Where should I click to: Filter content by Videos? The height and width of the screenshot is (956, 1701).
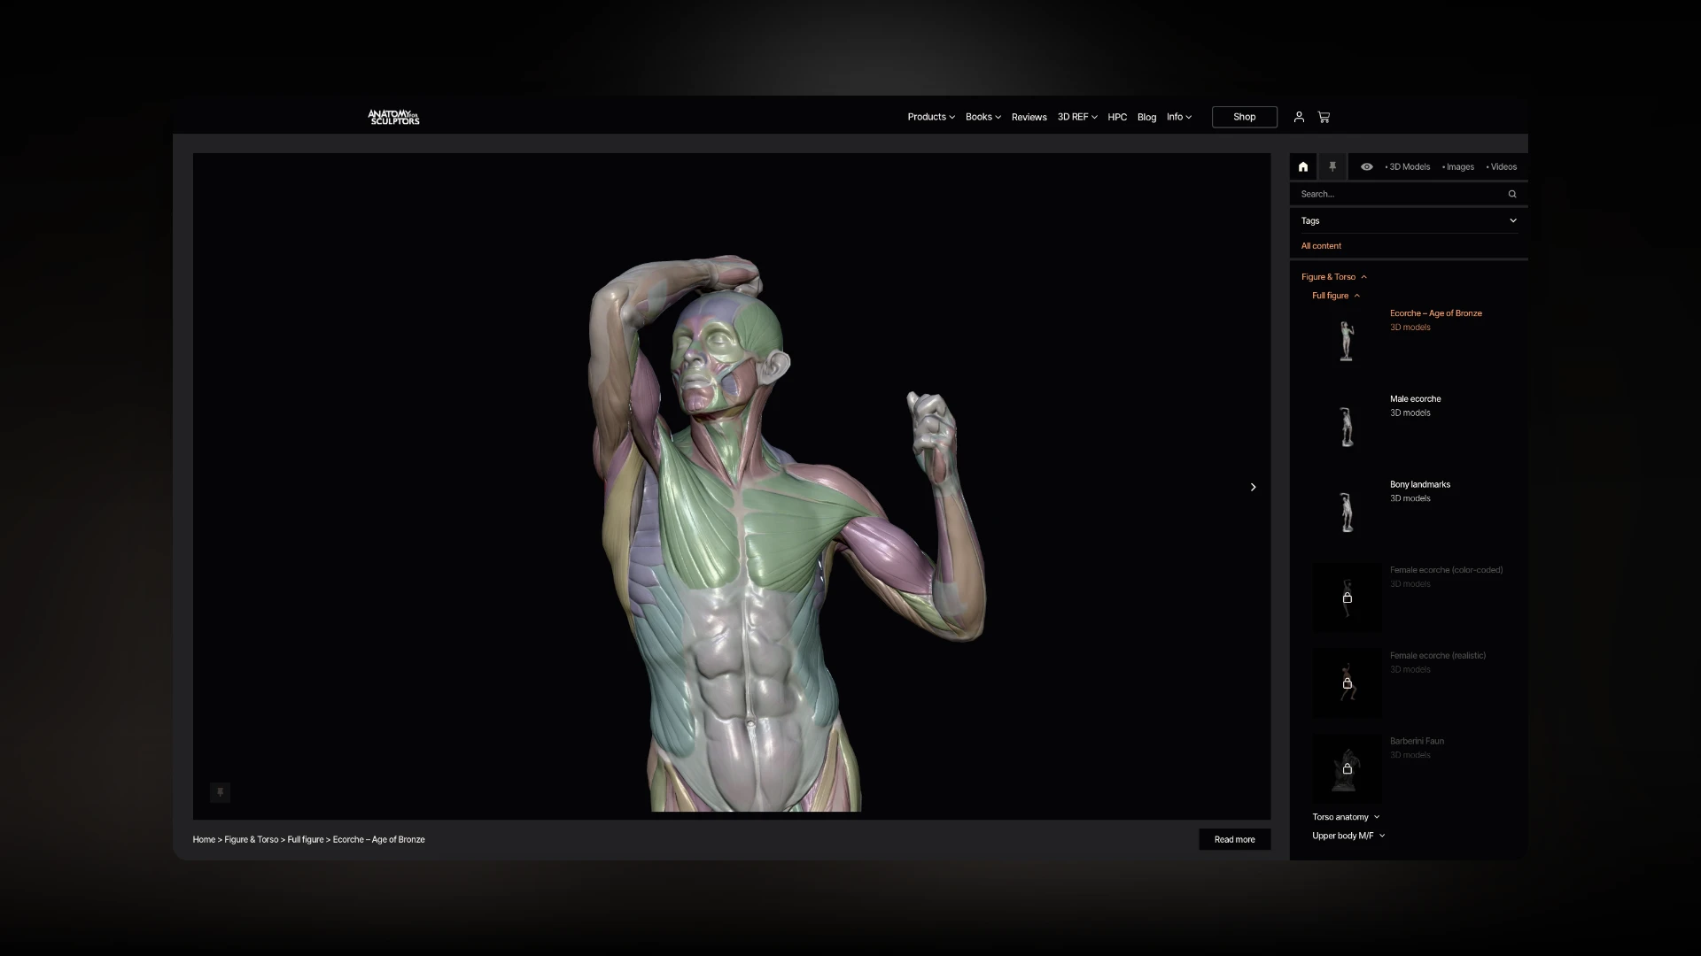pos(1502,166)
